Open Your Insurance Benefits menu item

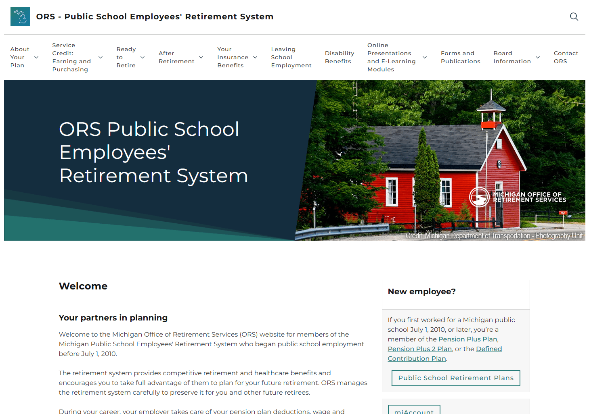click(233, 57)
